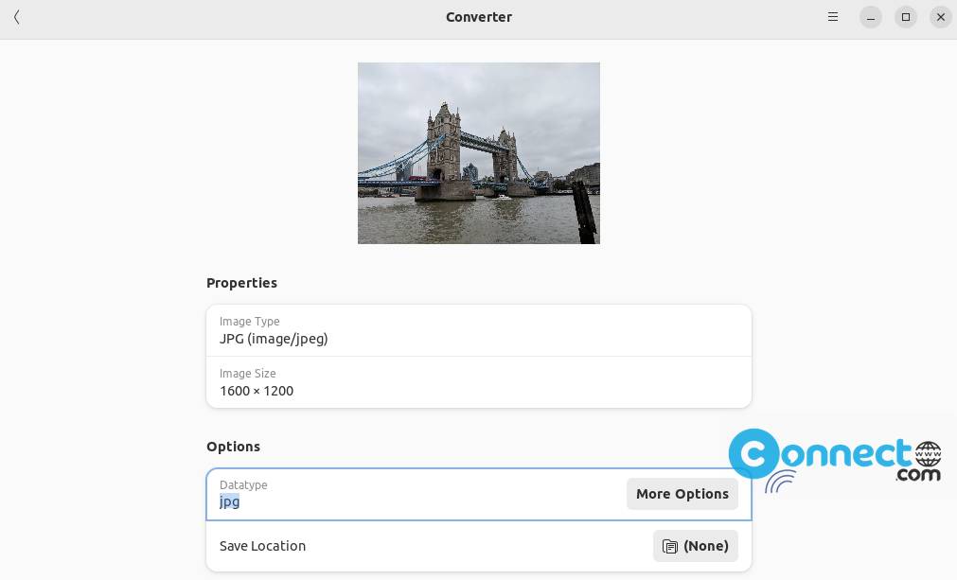Click the highlighted jpg text in Datatype
The width and height of the screenshot is (957, 580).
[x=229, y=501]
